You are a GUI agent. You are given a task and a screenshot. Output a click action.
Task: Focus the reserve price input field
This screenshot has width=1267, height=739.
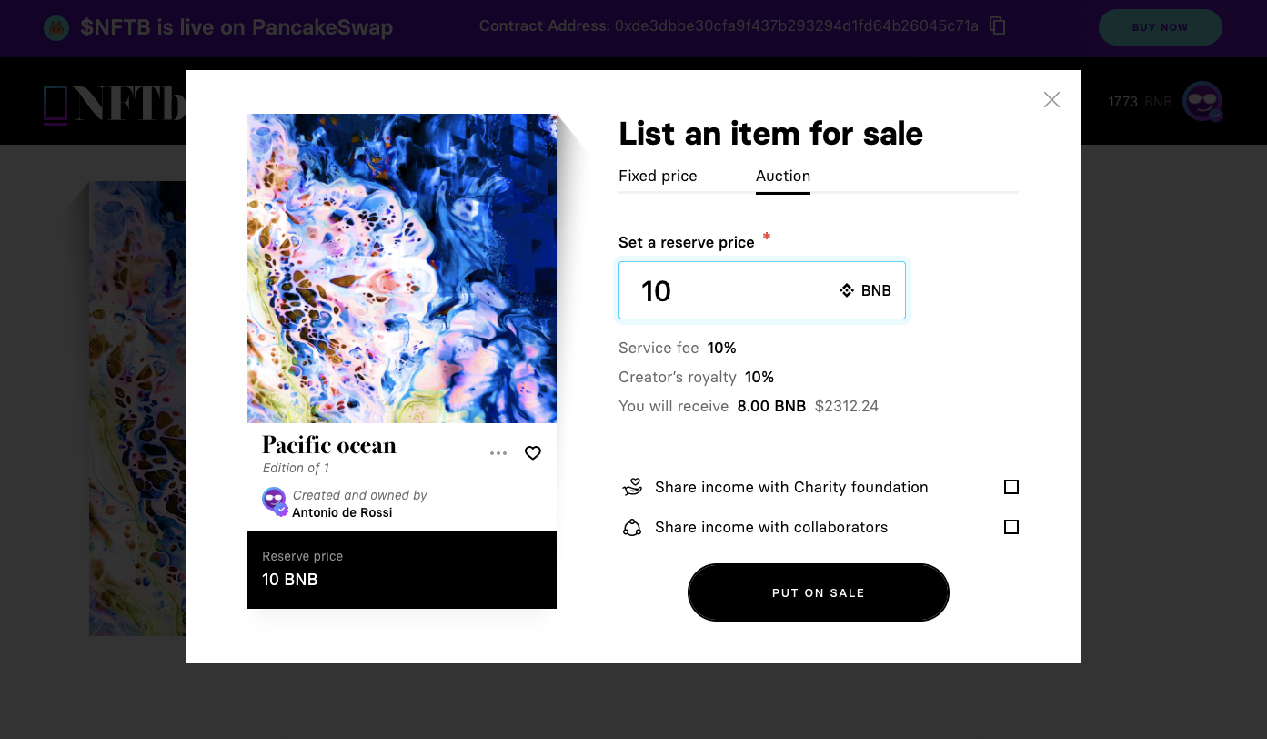[728, 291]
